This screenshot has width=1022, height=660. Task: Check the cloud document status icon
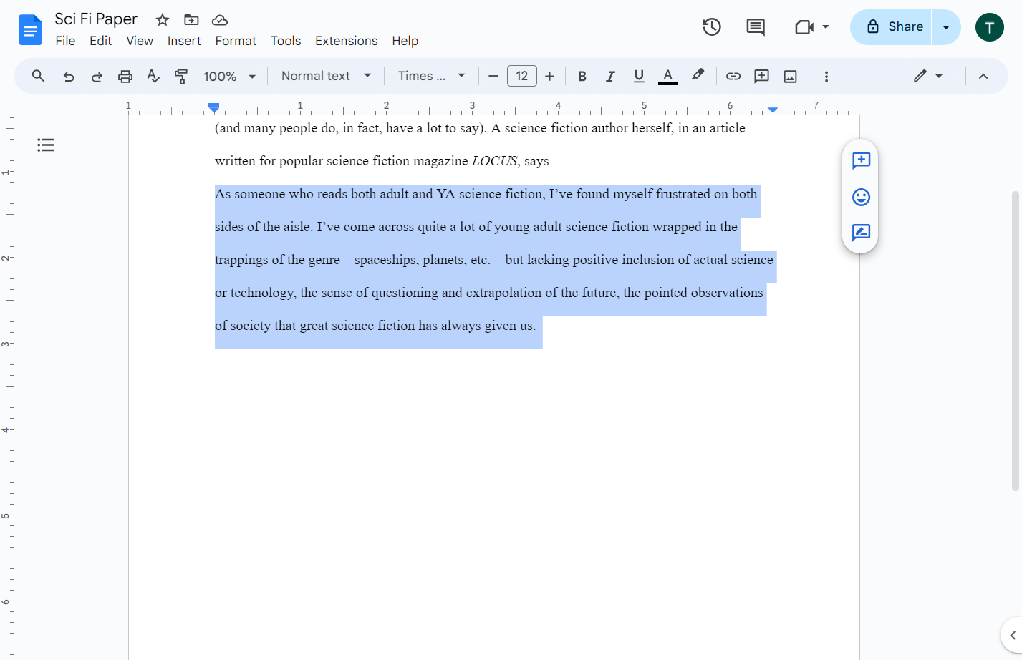220,19
